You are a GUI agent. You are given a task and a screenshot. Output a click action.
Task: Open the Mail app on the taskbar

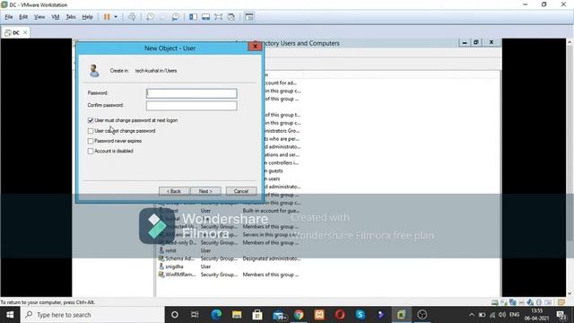point(279,315)
